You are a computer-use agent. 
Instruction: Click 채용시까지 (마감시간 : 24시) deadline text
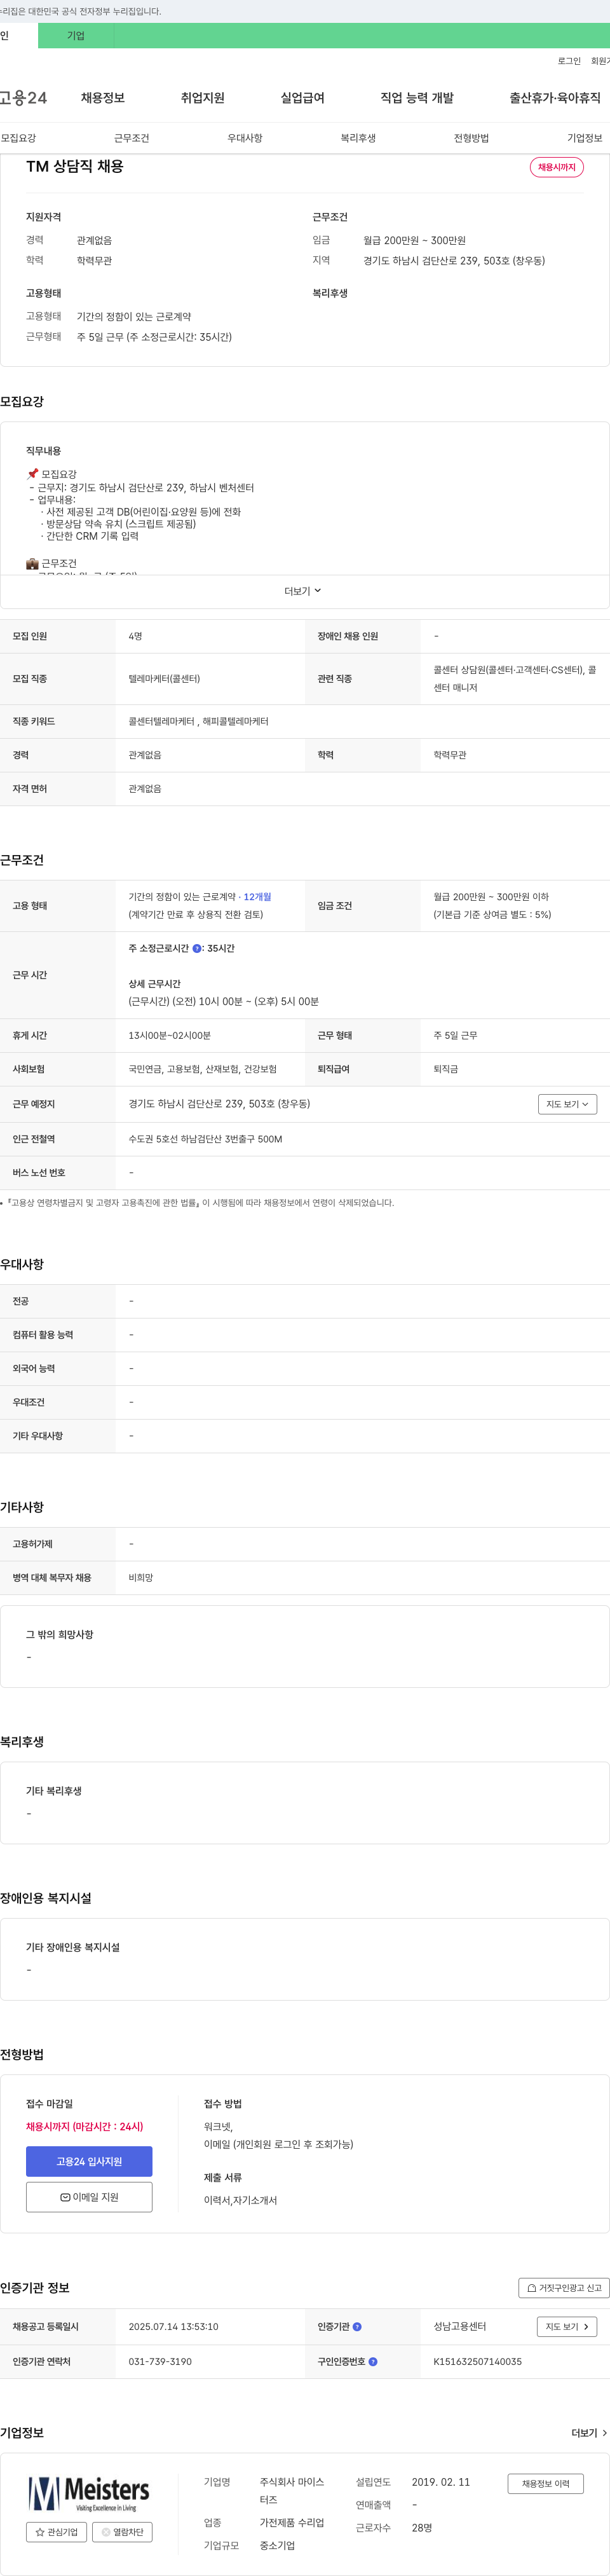coord(84,2127)
